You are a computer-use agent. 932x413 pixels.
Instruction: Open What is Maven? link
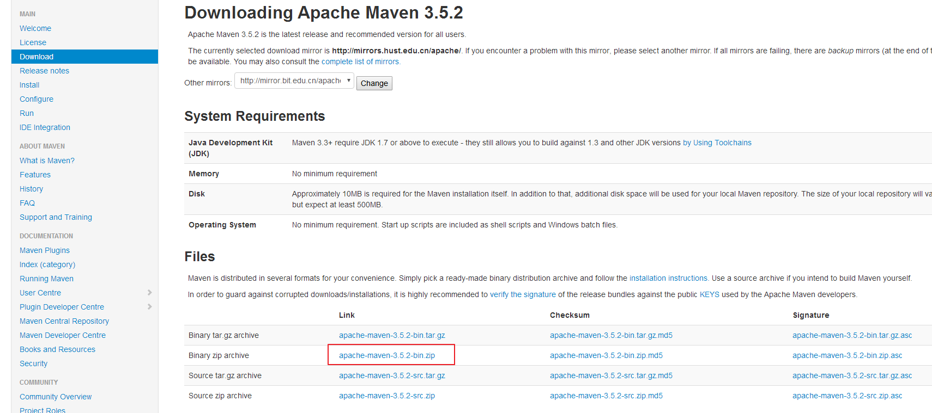(x=47, y=161)
